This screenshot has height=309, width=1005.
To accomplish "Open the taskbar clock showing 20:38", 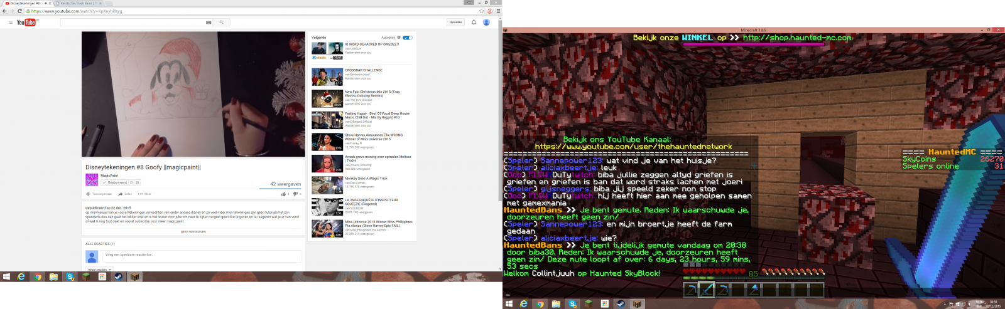I will 993,304.
